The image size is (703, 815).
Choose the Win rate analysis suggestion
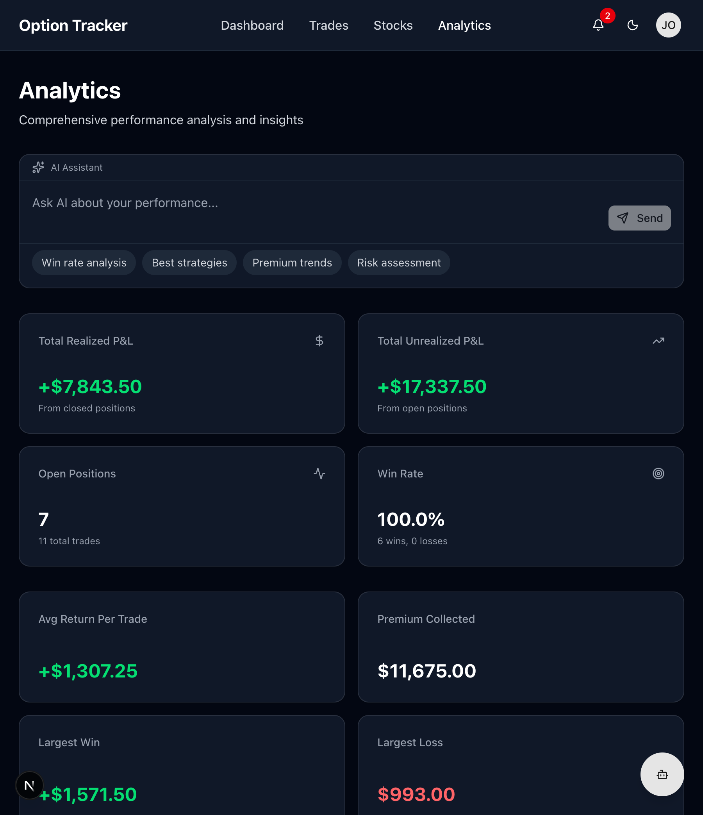click(84, 263)
